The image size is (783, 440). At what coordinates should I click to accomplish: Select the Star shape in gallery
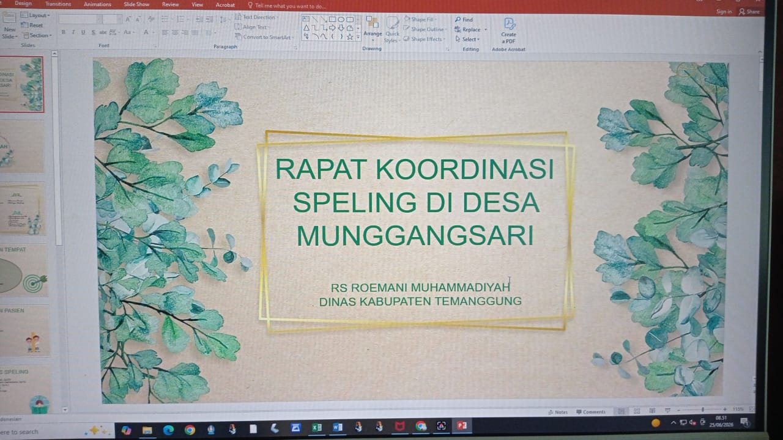[x=350, y=37]
